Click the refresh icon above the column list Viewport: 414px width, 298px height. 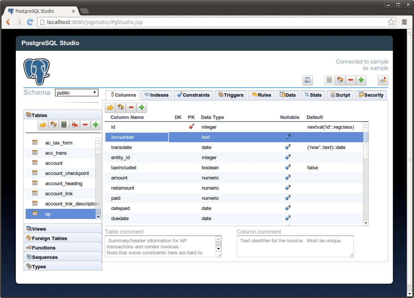pyautogui.click(x=110, y=107)
